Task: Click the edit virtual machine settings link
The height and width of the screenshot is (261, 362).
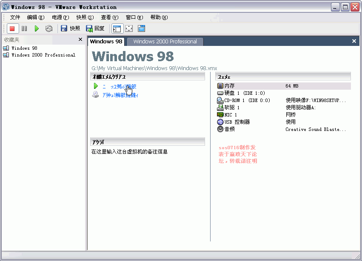Action: click(x=120, y=95)
